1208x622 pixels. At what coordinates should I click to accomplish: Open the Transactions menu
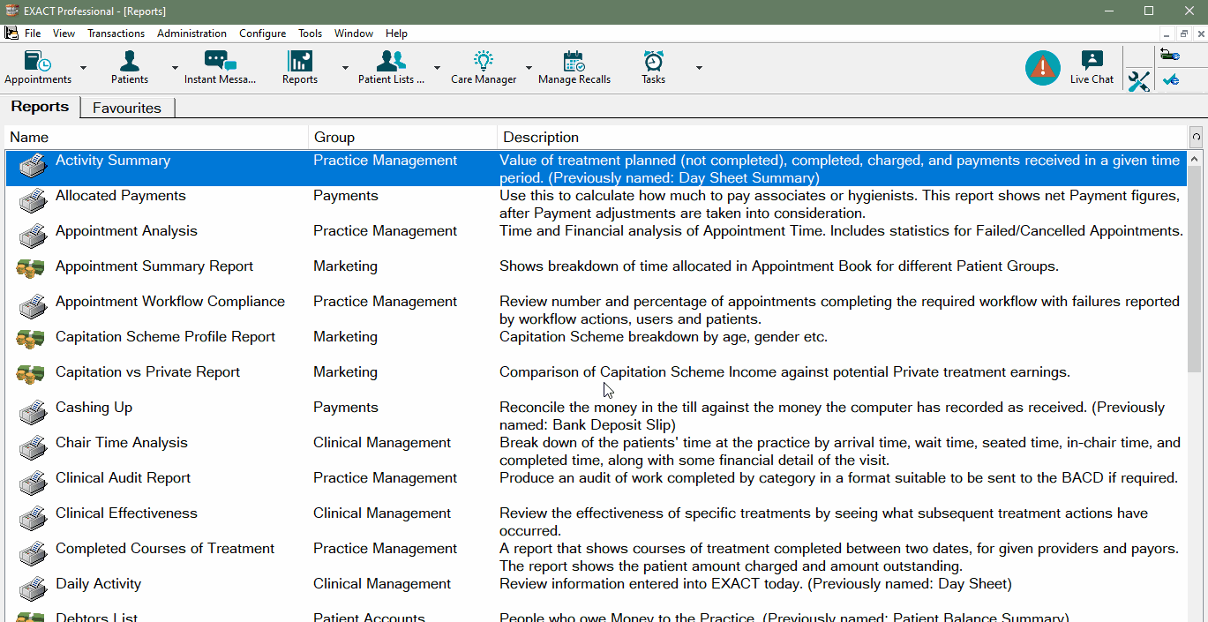116,34
